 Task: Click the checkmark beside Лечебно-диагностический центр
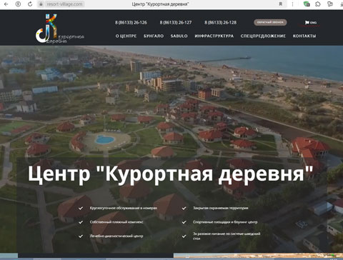click(81, 236)
